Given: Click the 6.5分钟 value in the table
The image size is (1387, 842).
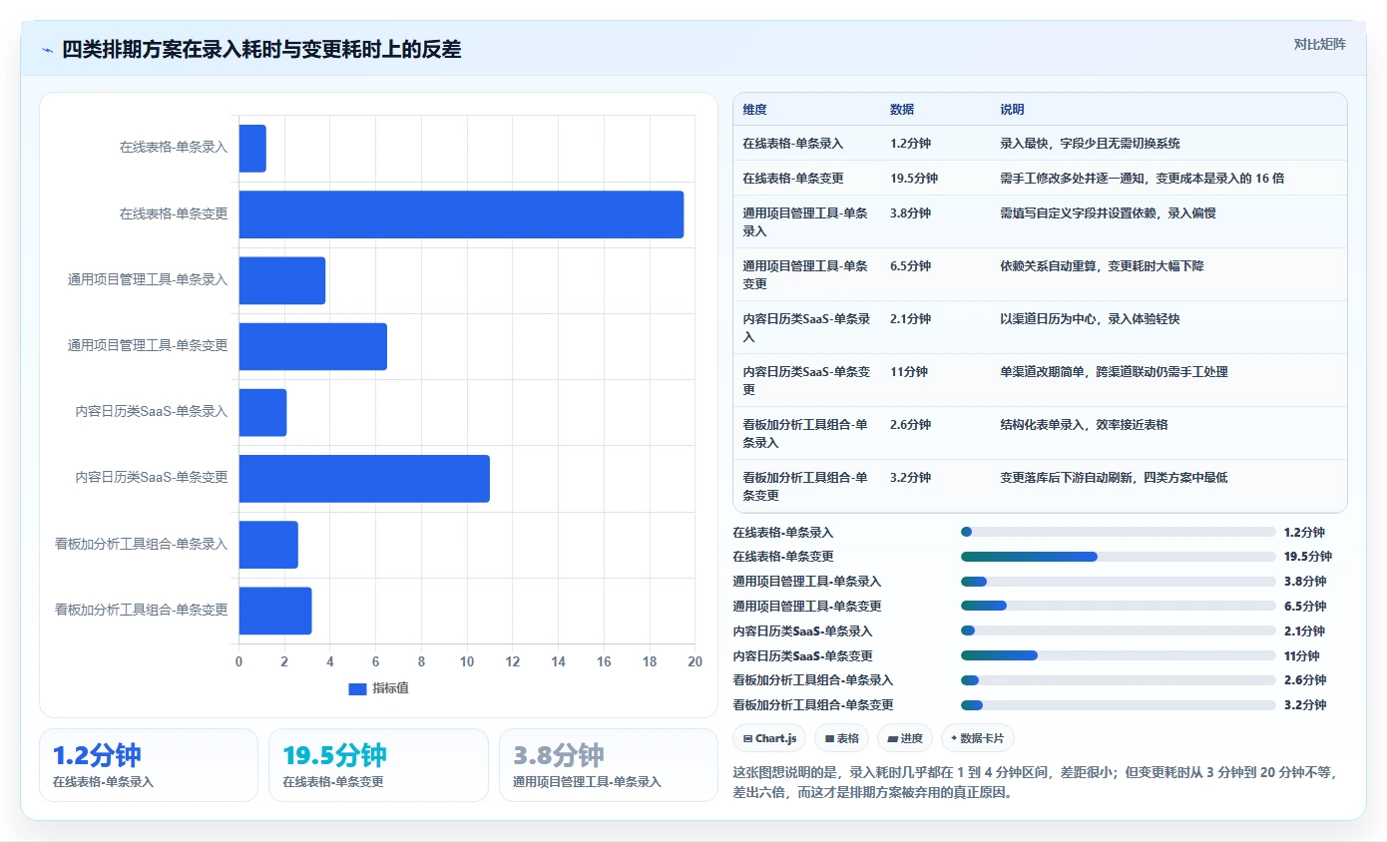Looking at the screenshot, I should [x=910, y=266].
